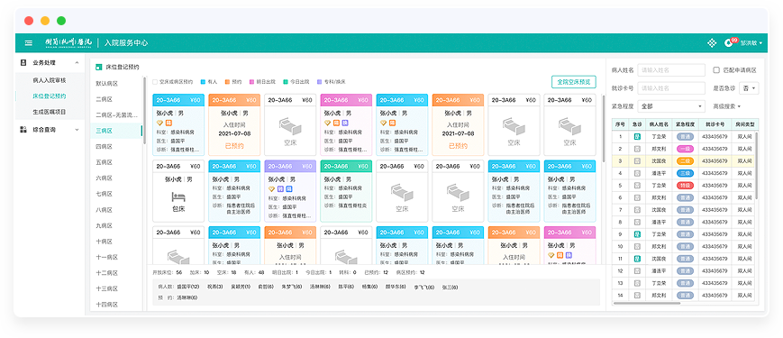Screen dimensions: 783x338
Task: Click the apps grid icon in header
Action: [x=712, y=43]
